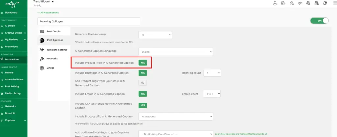
Task: Switch to the Template Settings tab
Action: tap(54, 50)
